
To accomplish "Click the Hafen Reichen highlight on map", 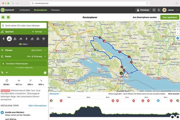I will coord(99,72).
